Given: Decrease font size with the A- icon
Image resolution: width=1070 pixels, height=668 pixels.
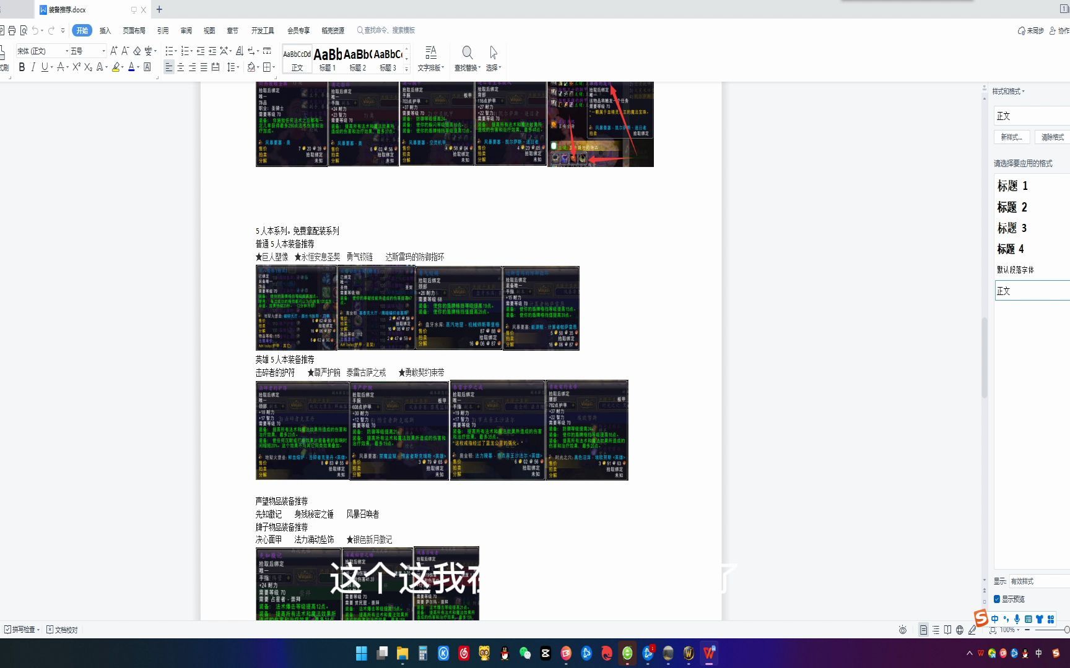Looking at the screenshot, I should 125,51.
